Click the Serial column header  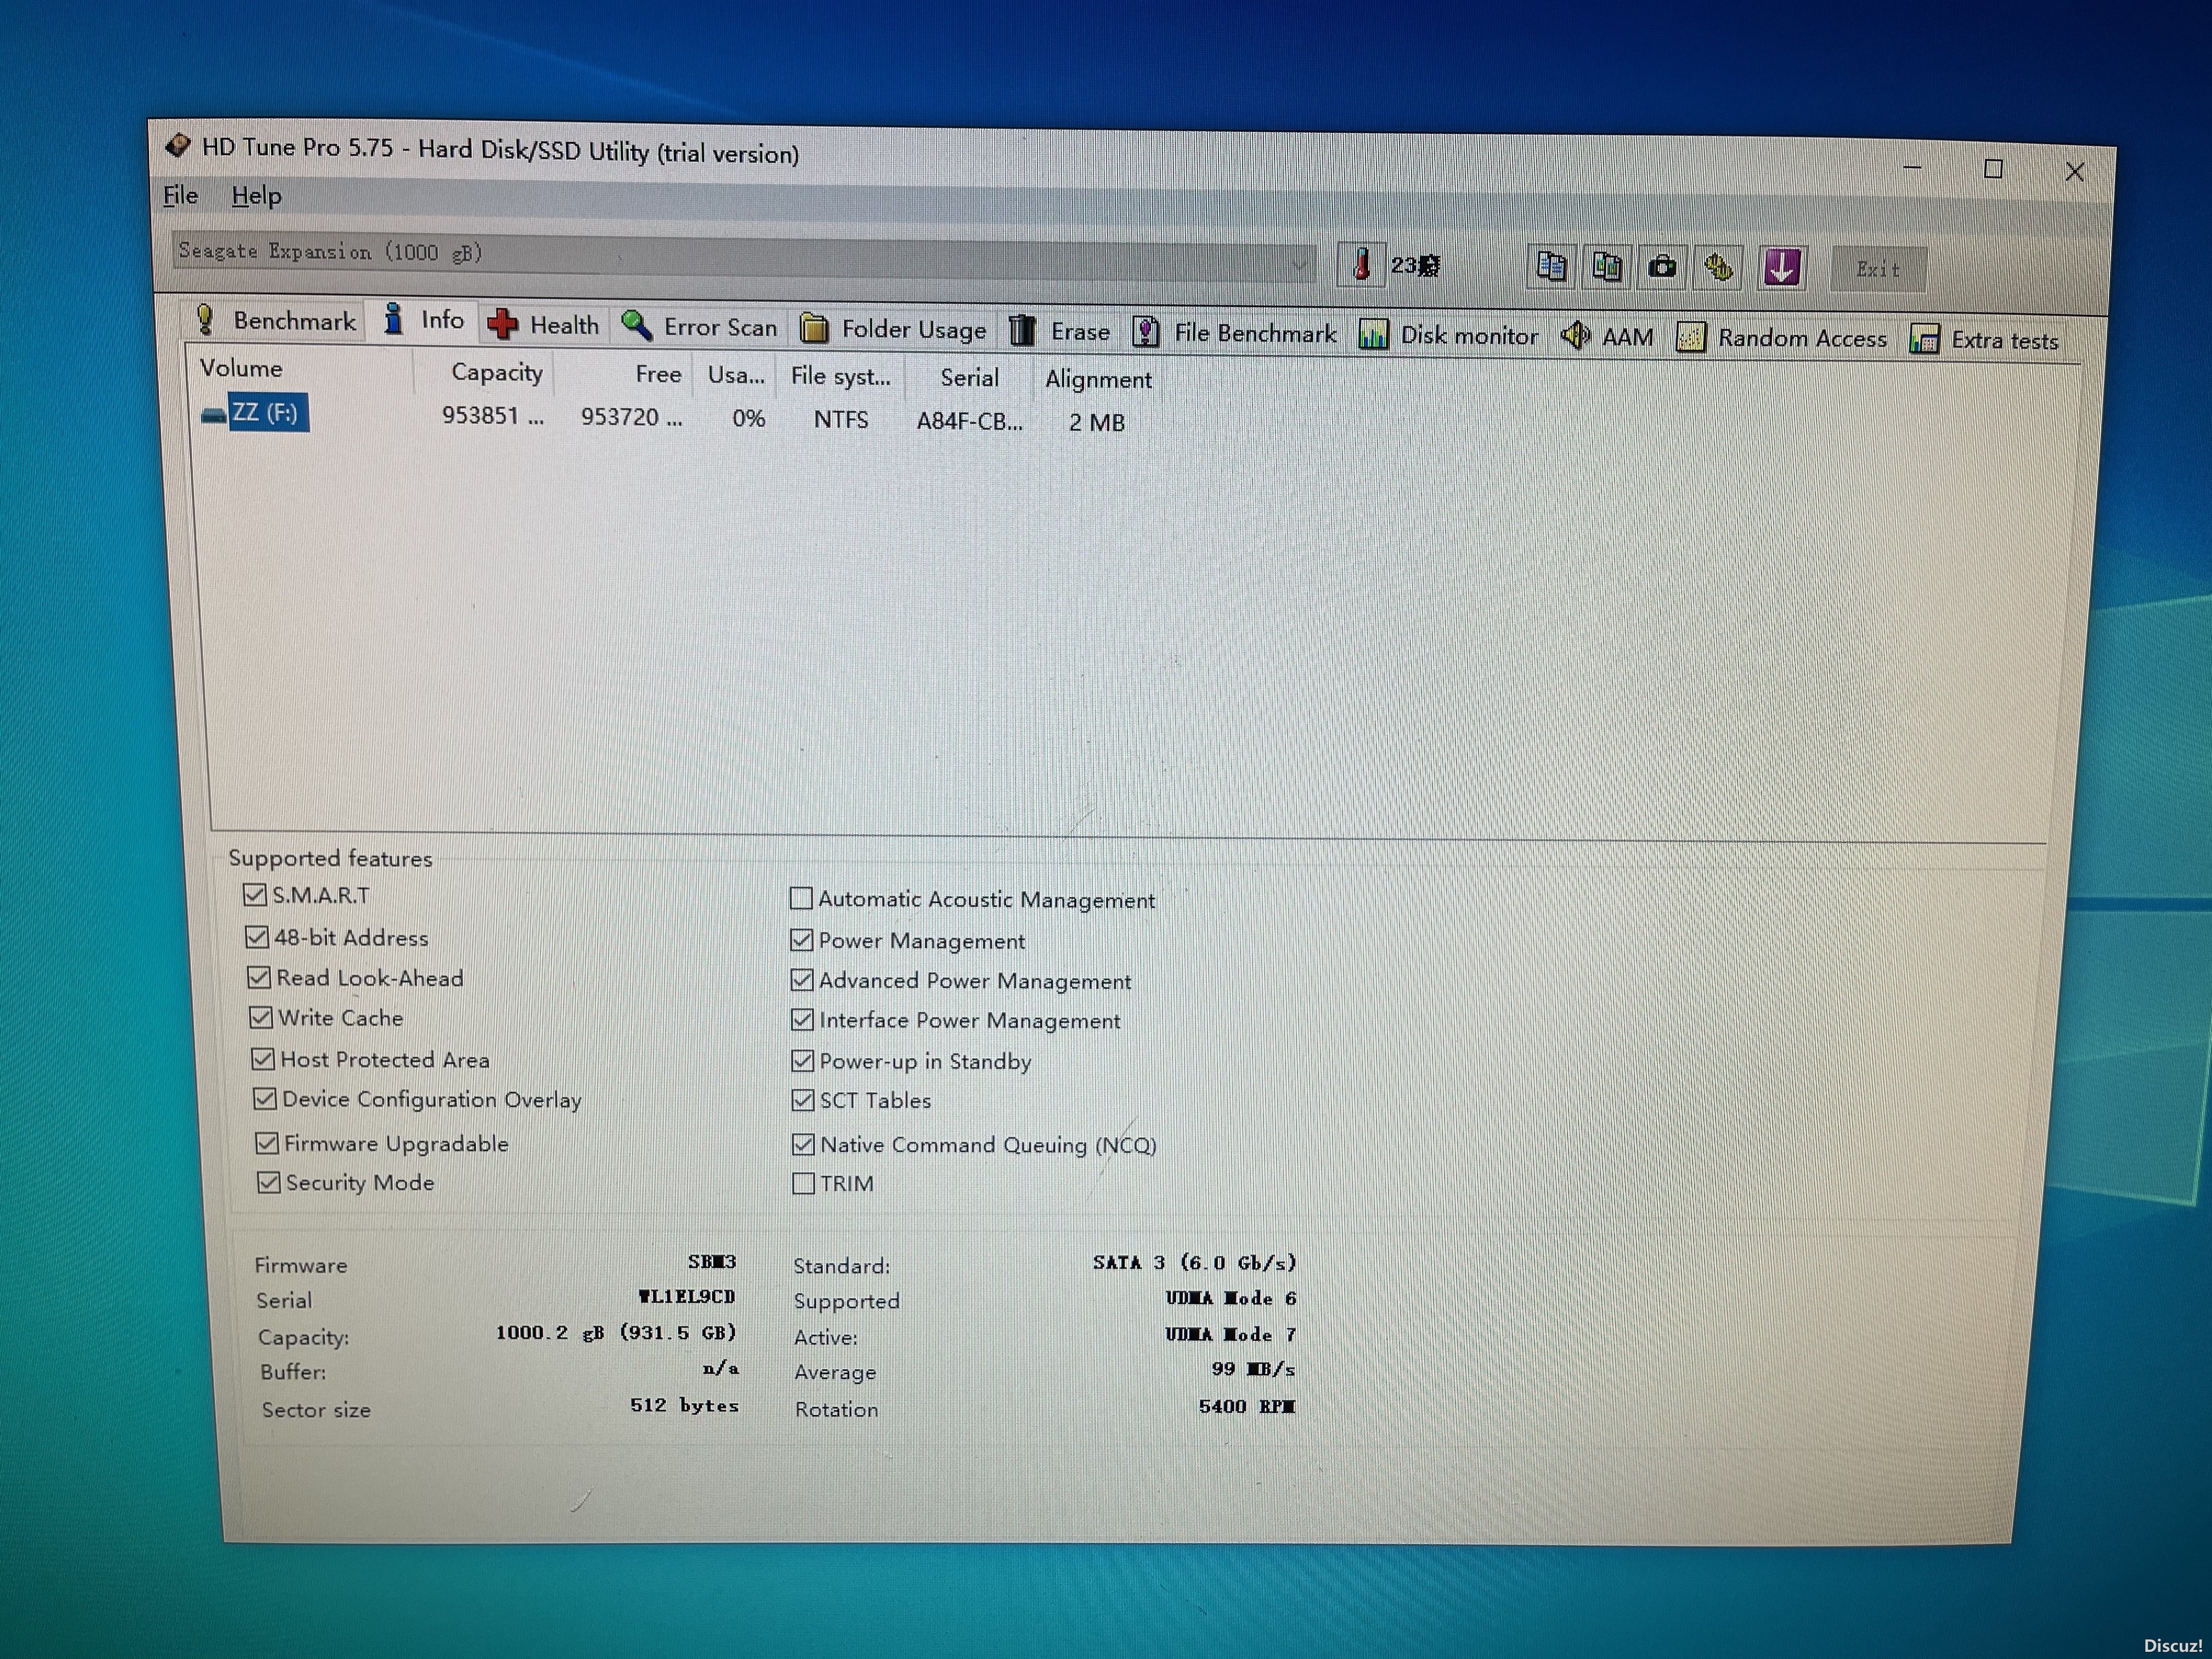[x=969, y=377]
